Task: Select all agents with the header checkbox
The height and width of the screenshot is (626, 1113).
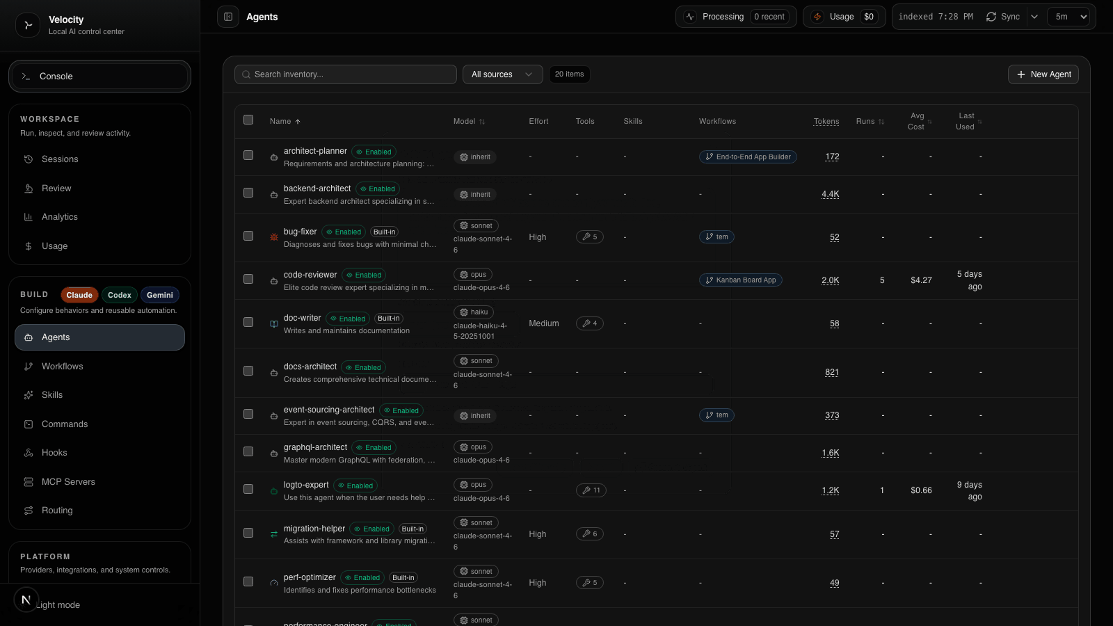Action: [248, 120]
